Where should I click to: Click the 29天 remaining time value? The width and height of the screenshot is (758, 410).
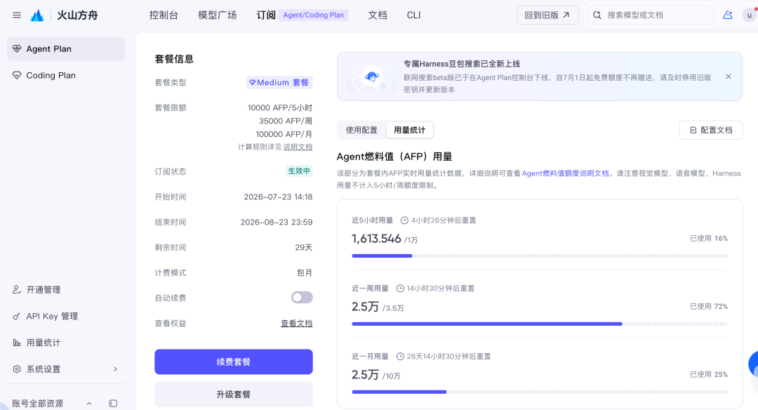[304, 248]
